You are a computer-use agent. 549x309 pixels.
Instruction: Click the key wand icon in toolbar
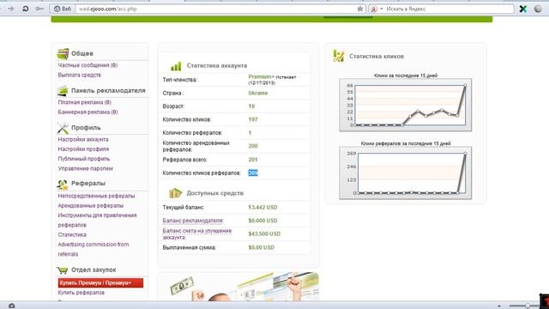pyautogui.click(x=39, y=9)
